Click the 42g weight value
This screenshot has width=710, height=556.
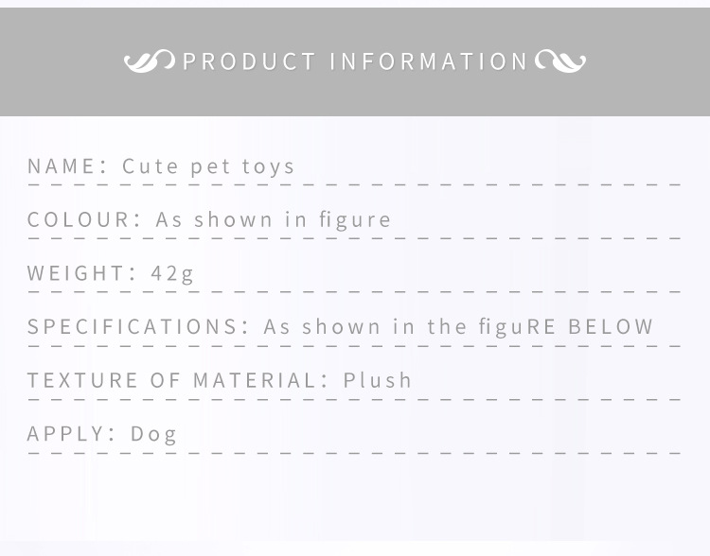[x=172, y=273]
